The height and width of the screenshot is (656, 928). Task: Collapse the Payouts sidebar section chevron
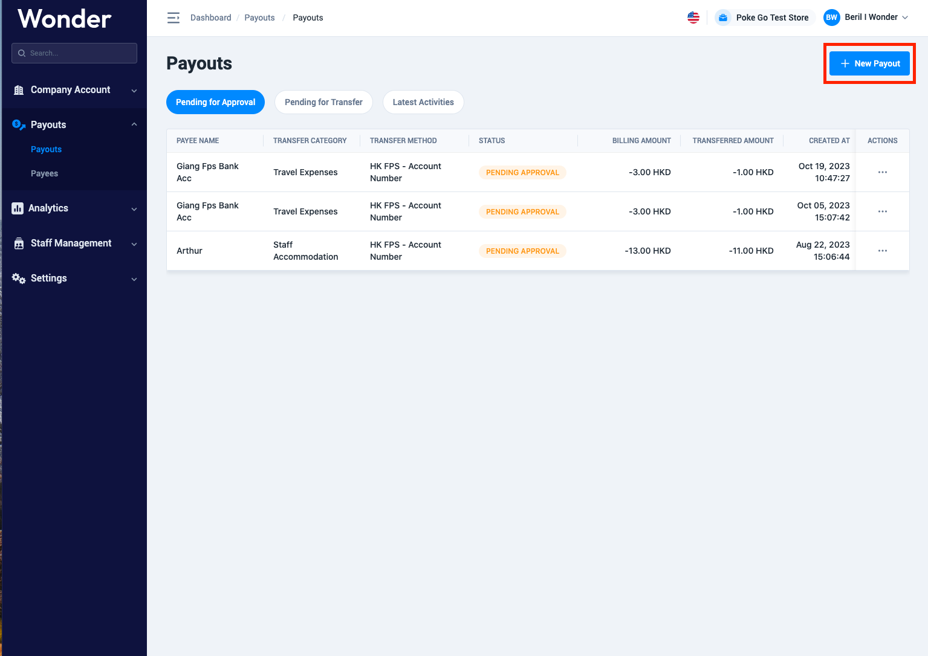[x=134, y=124]
